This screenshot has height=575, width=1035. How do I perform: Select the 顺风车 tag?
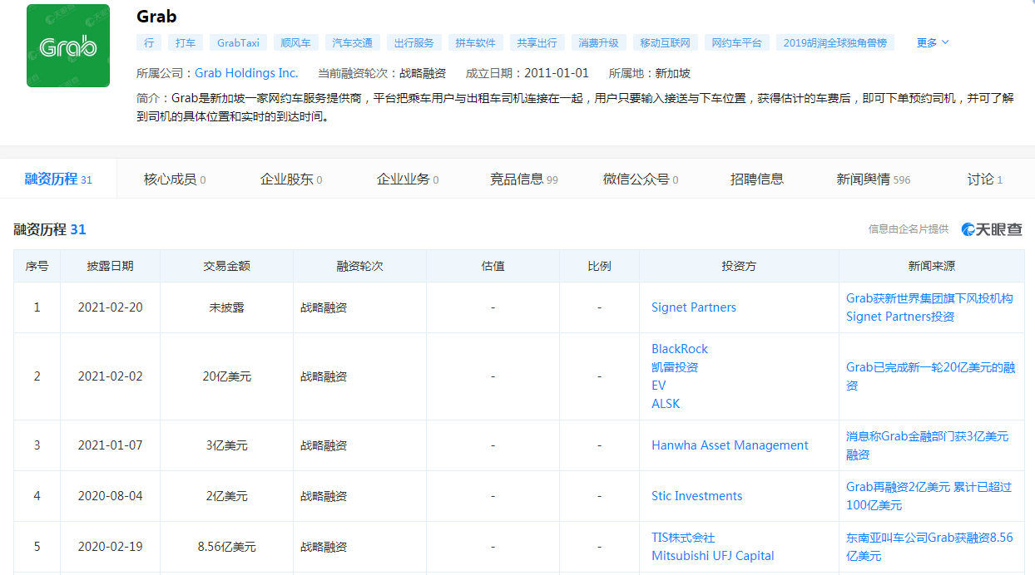(x=295, y=42)
